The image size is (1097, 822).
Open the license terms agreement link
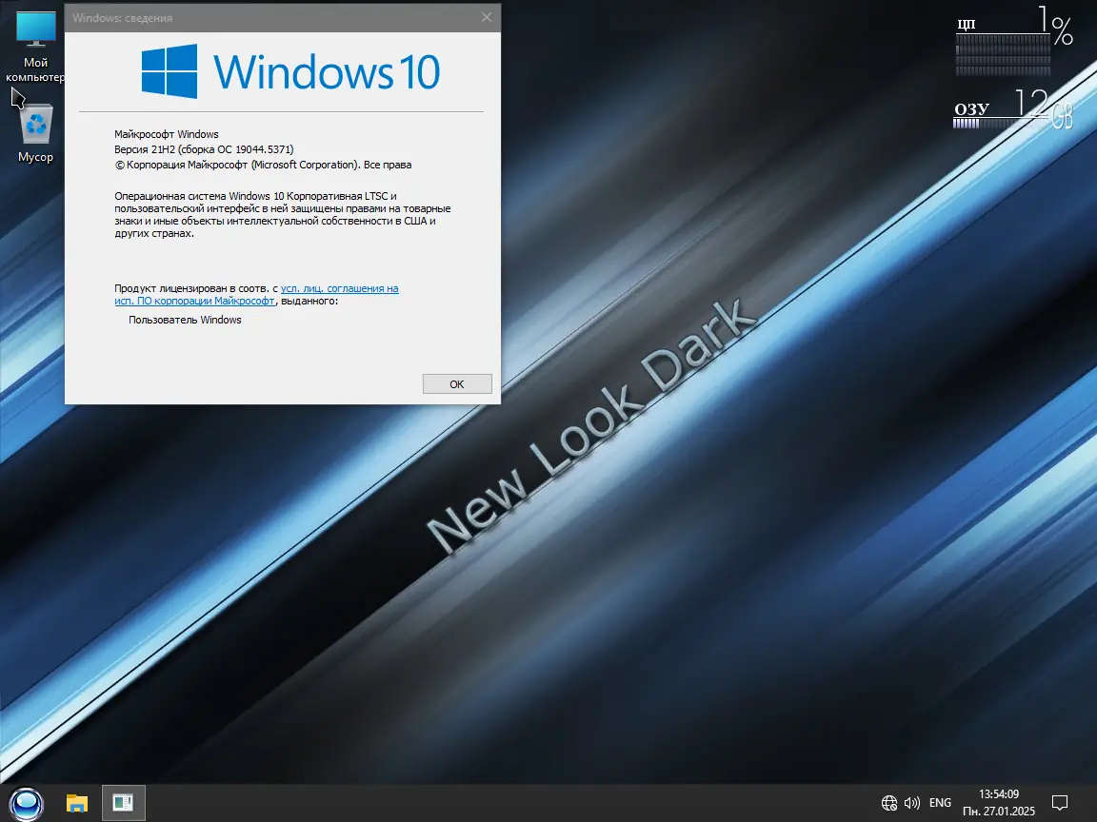pyautogui.click(x=257, y=294)
